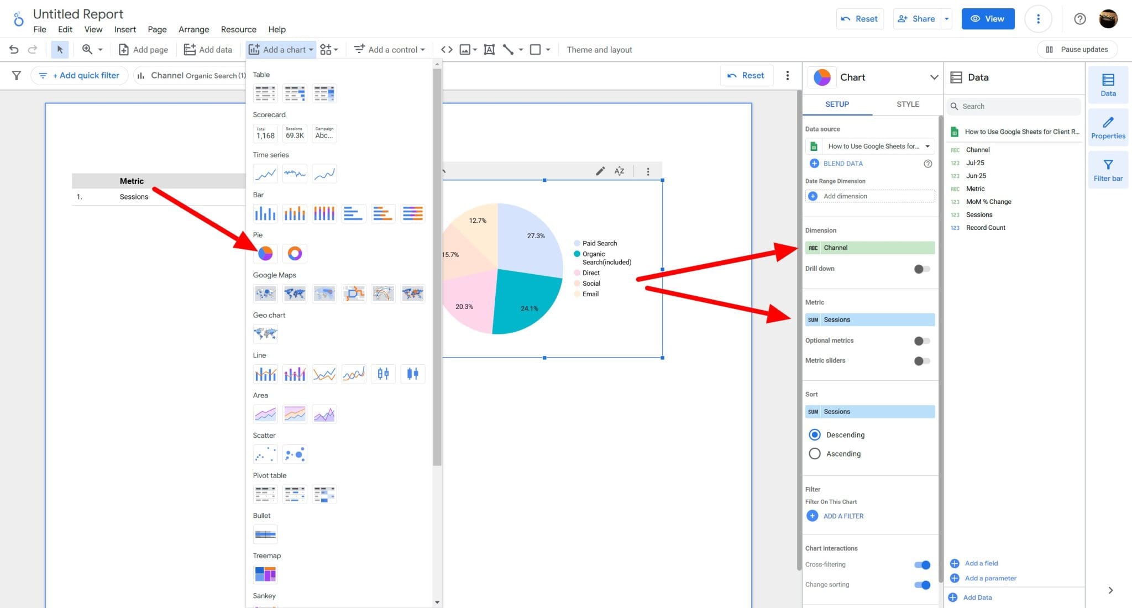The image size is (1132, 608).
Task: Open the Data panel in right sidebar
Action: pyautogui.click(x=1108, y=85)
